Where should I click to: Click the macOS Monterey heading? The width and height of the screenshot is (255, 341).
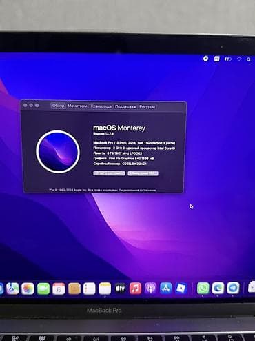pyautogui.click(x=119, y=128)
